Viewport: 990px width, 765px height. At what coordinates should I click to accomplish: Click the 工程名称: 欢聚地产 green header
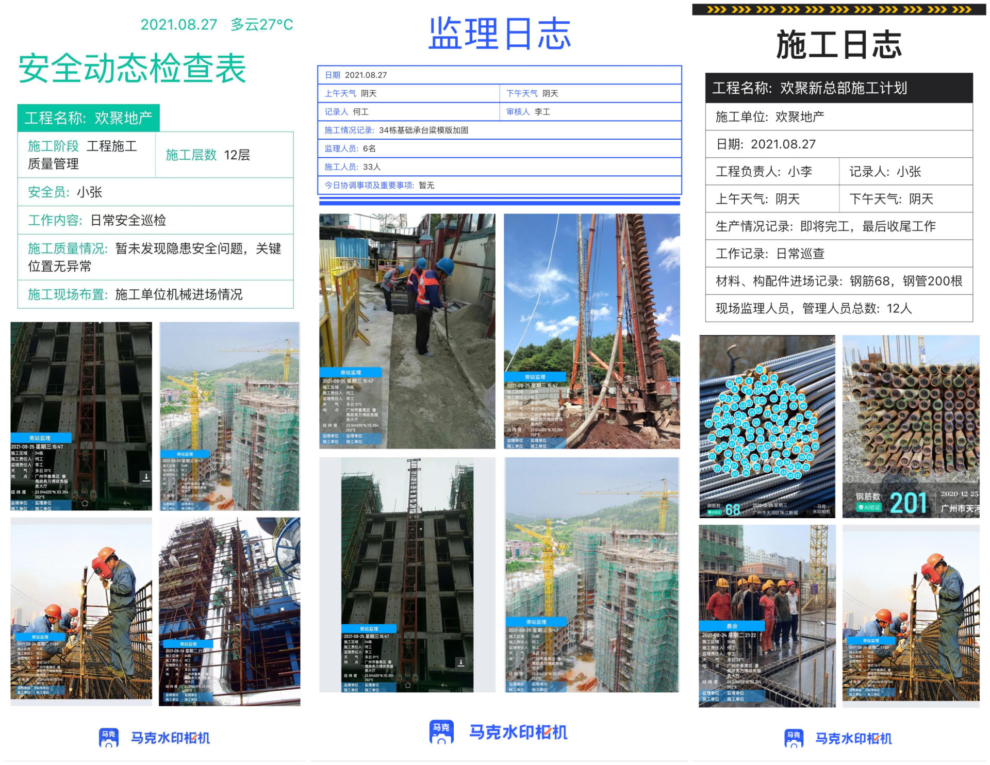tap(88, 118)
